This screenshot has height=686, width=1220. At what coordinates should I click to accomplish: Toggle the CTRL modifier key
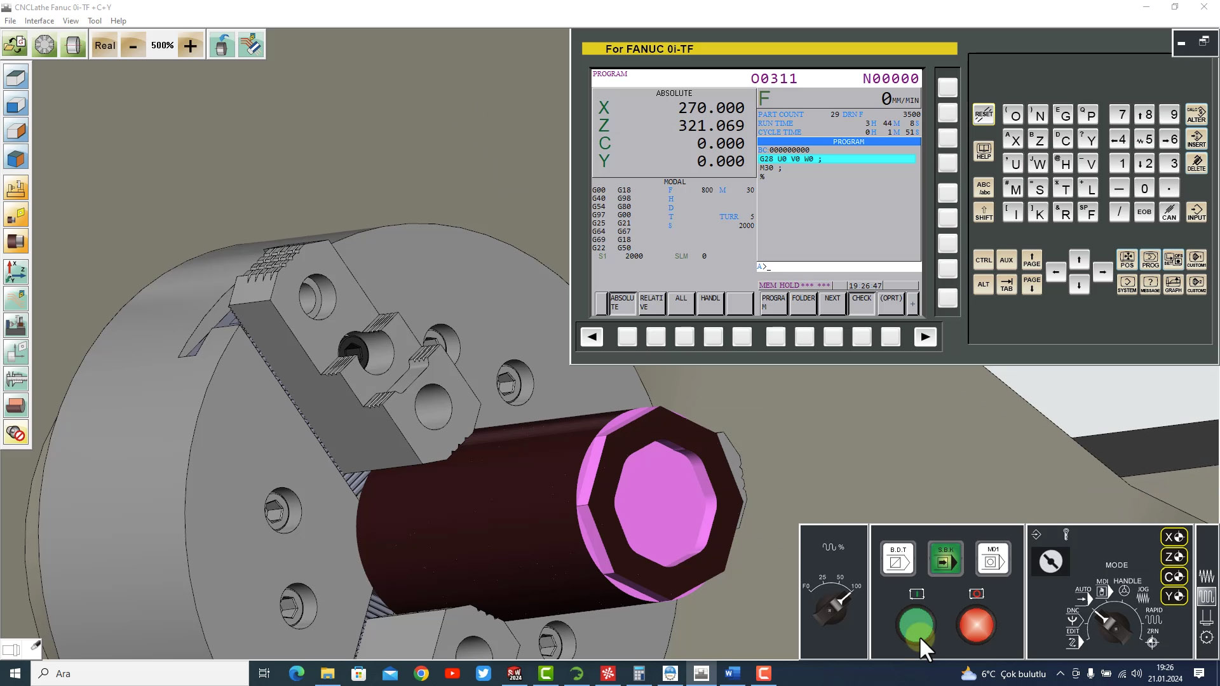point(984,260)
